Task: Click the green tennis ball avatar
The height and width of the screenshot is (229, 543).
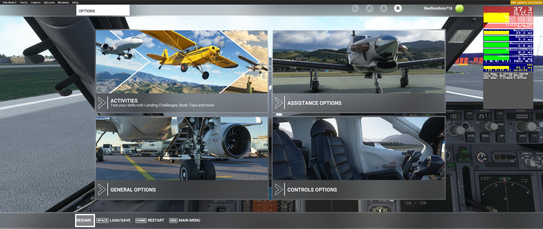Action: (x=459, y=8)
